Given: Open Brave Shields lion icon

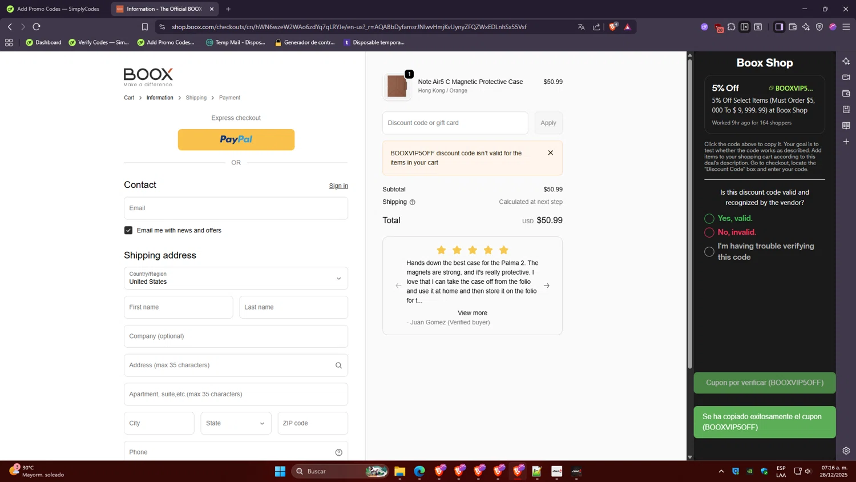Looking at the screenshot, I should (613, 27).
